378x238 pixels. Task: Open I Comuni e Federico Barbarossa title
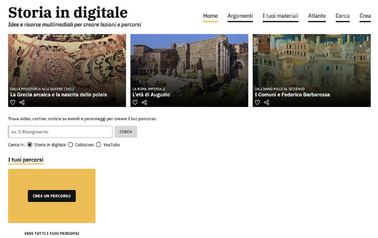pos(292,95)
